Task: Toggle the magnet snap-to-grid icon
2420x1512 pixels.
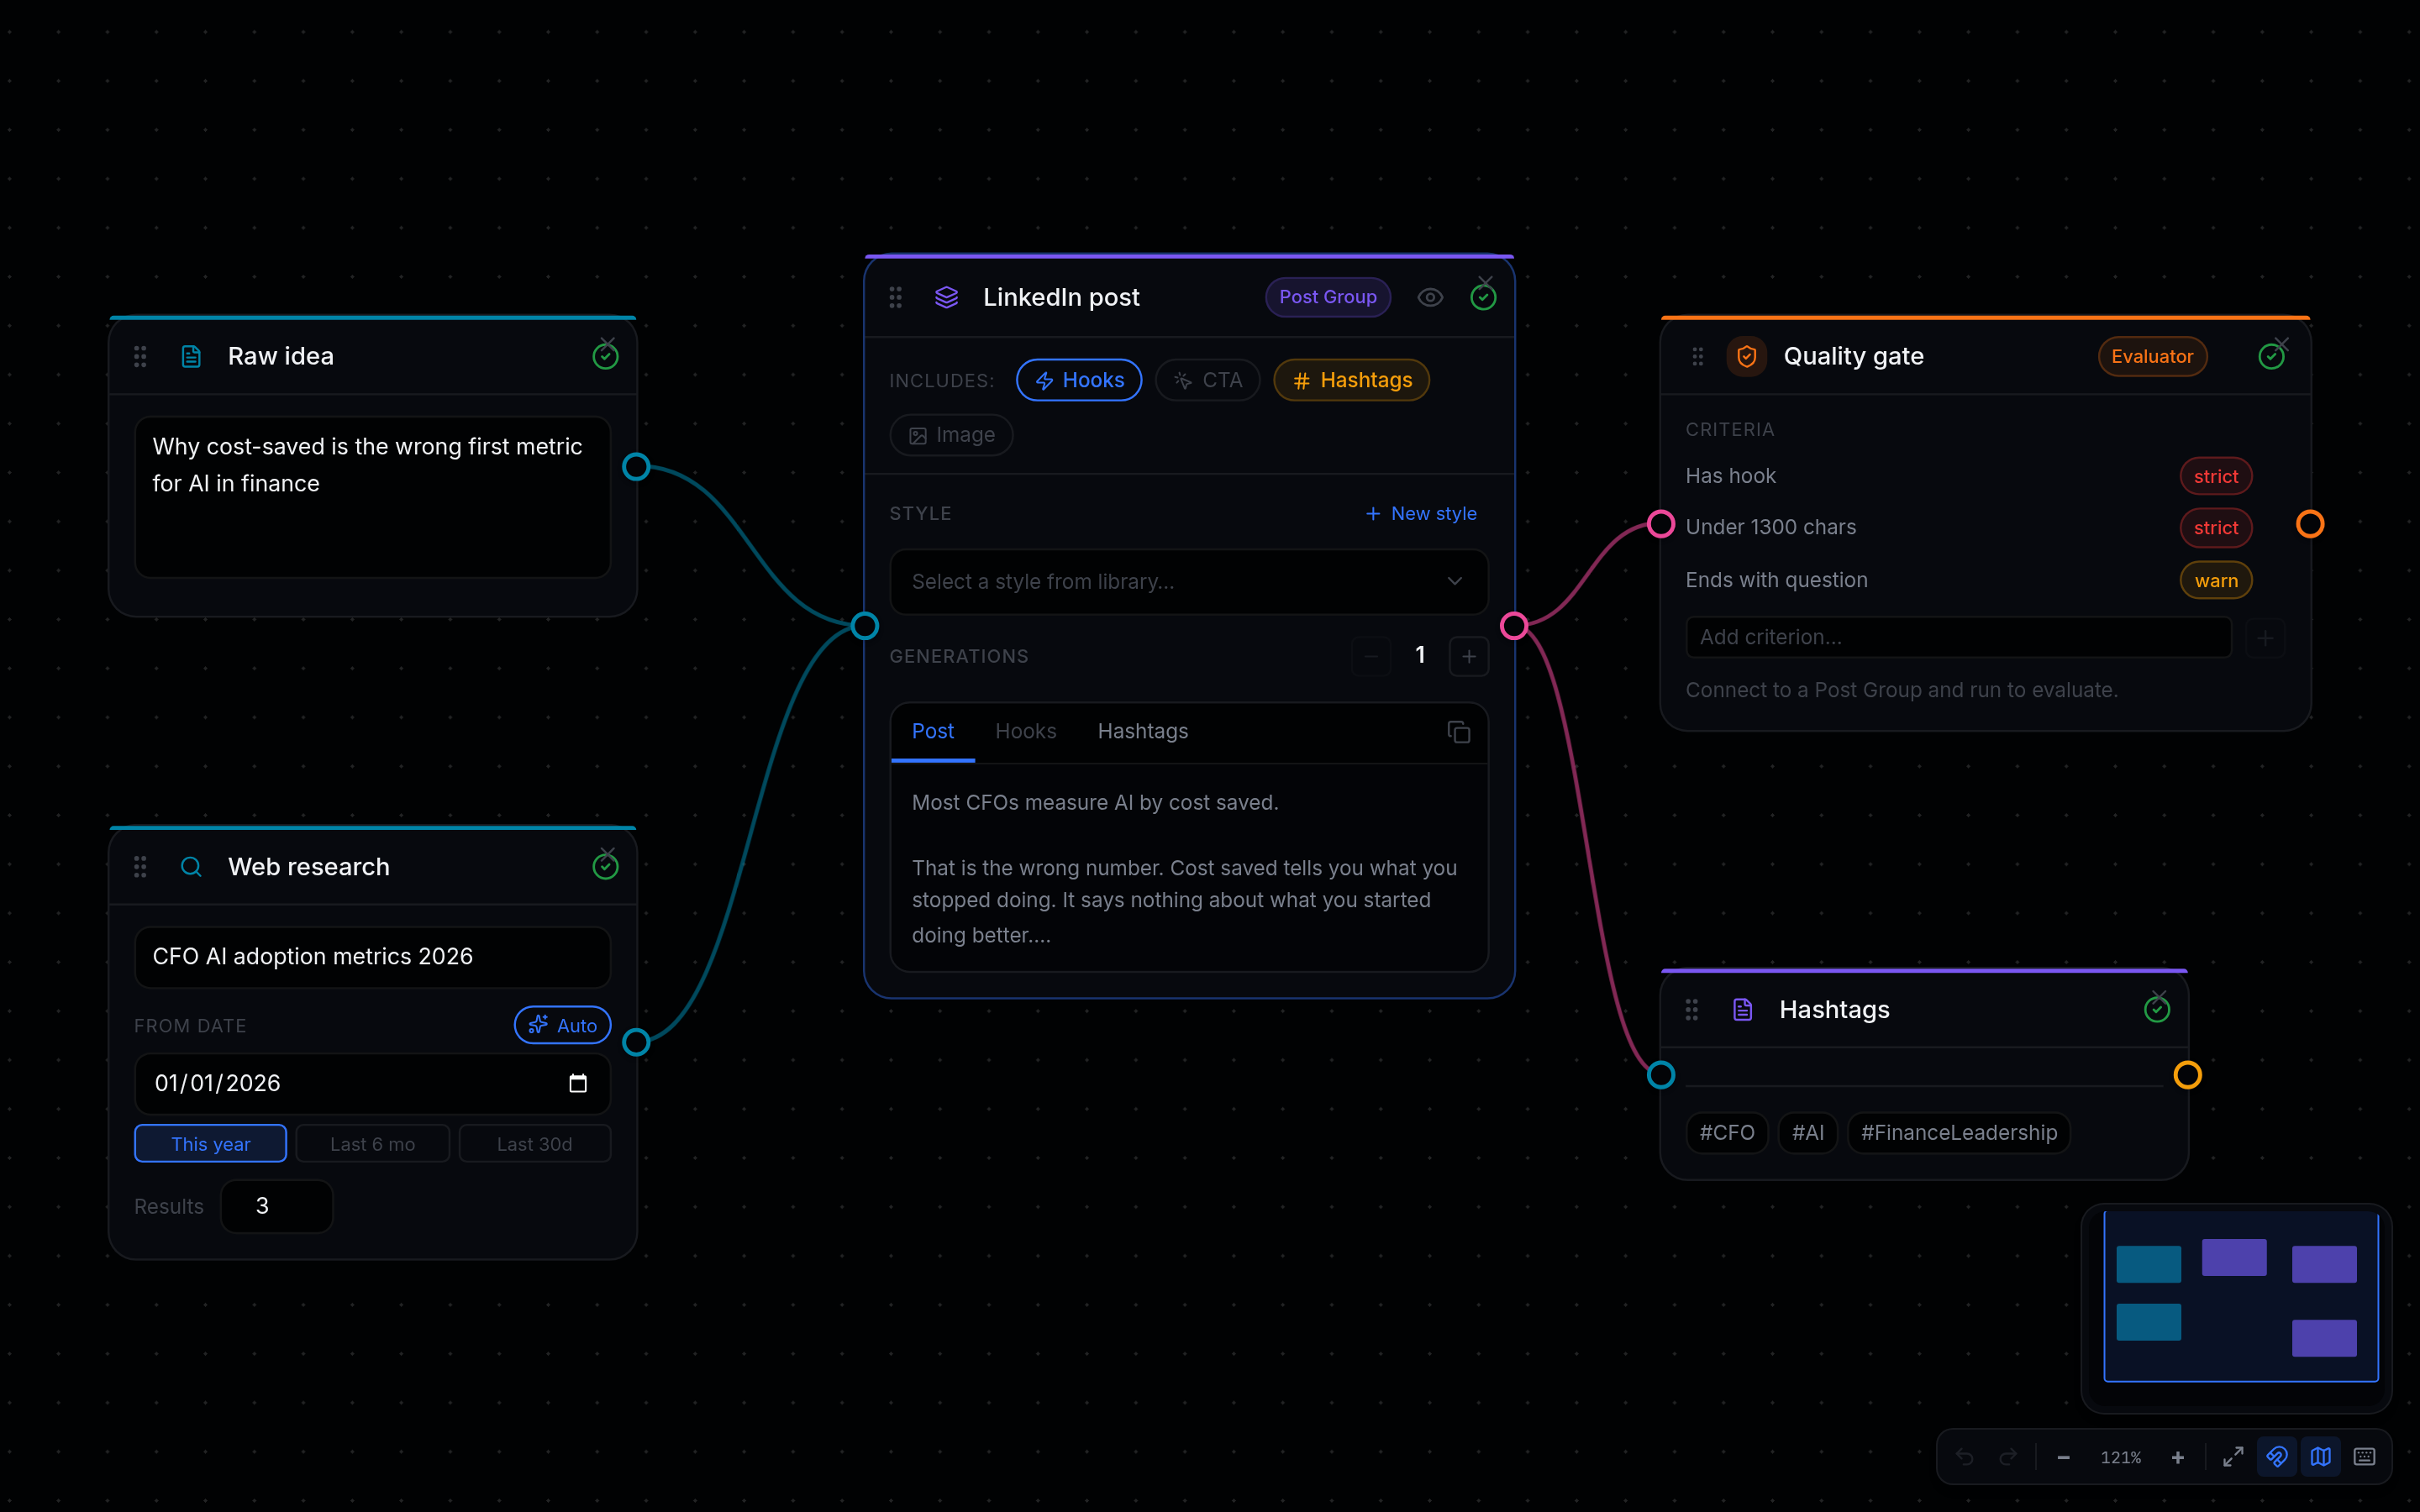Action: [x=2277, y=1457]
